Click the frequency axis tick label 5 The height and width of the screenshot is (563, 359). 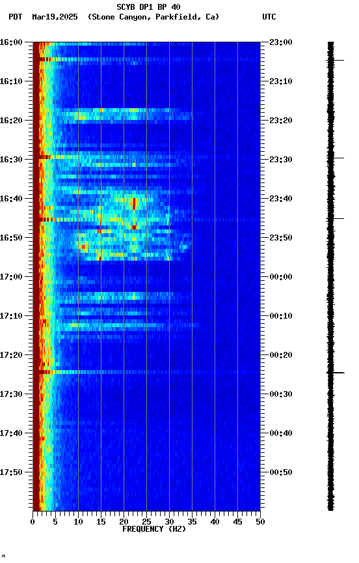(55, 522)
